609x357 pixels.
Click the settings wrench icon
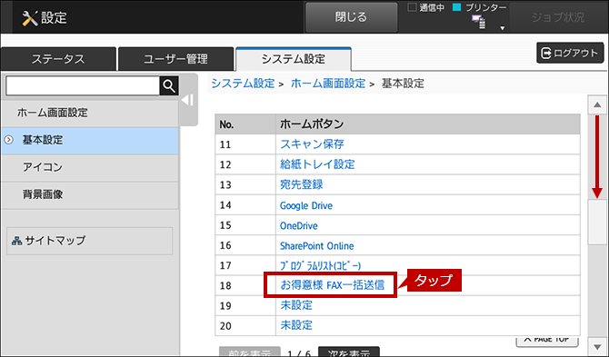pyautogui.click(x=29, y=18)
